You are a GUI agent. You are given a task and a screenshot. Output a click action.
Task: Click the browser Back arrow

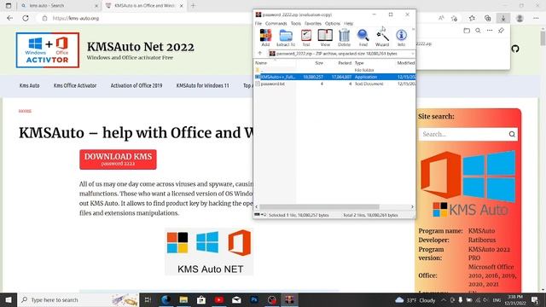(9, 18)
